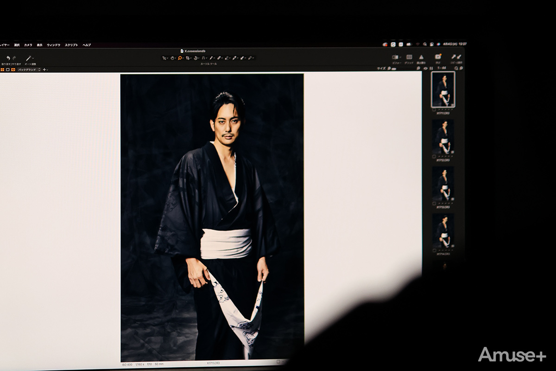
Task: Open the バックグラウンド layer selector
Action: (x=29, y=70)
